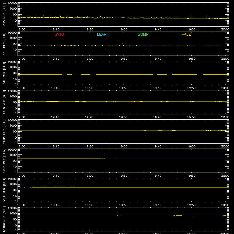Screen dimensions: 234x234
Task: Select the 1415 MHz [SFU] axis title
Action: pos(4,102)
